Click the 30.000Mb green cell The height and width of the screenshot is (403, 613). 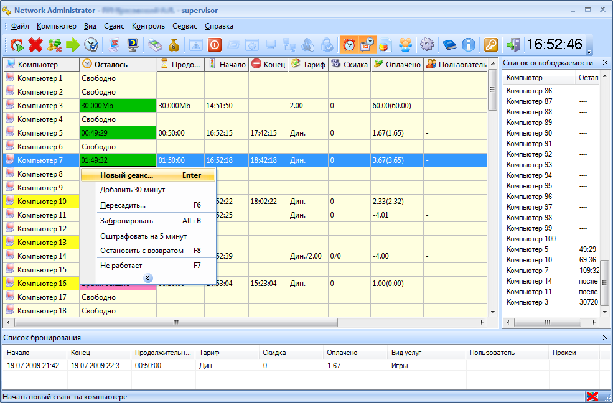coord(118,106)
